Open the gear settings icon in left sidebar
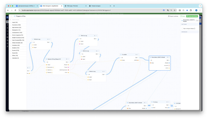208x119 pixels. (8, 46)
